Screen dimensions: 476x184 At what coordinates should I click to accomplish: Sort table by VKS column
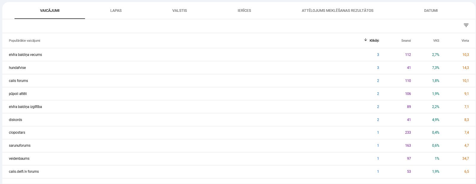pyautogui.click(x=436, y=41)
